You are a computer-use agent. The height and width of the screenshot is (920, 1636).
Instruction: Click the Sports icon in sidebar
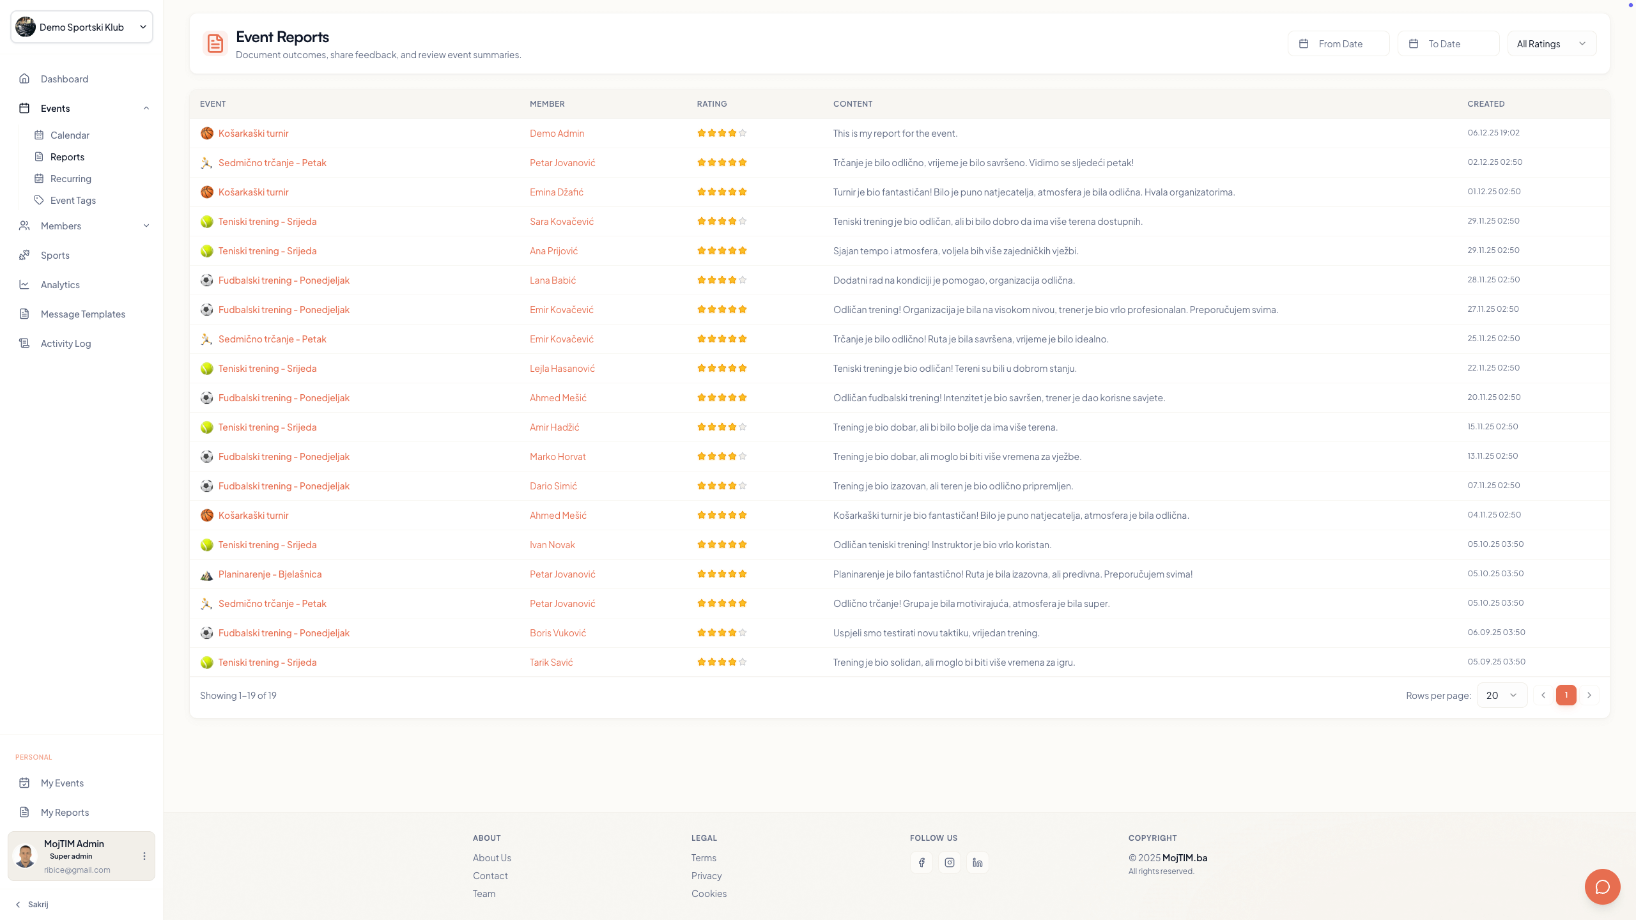click(24, 256)
